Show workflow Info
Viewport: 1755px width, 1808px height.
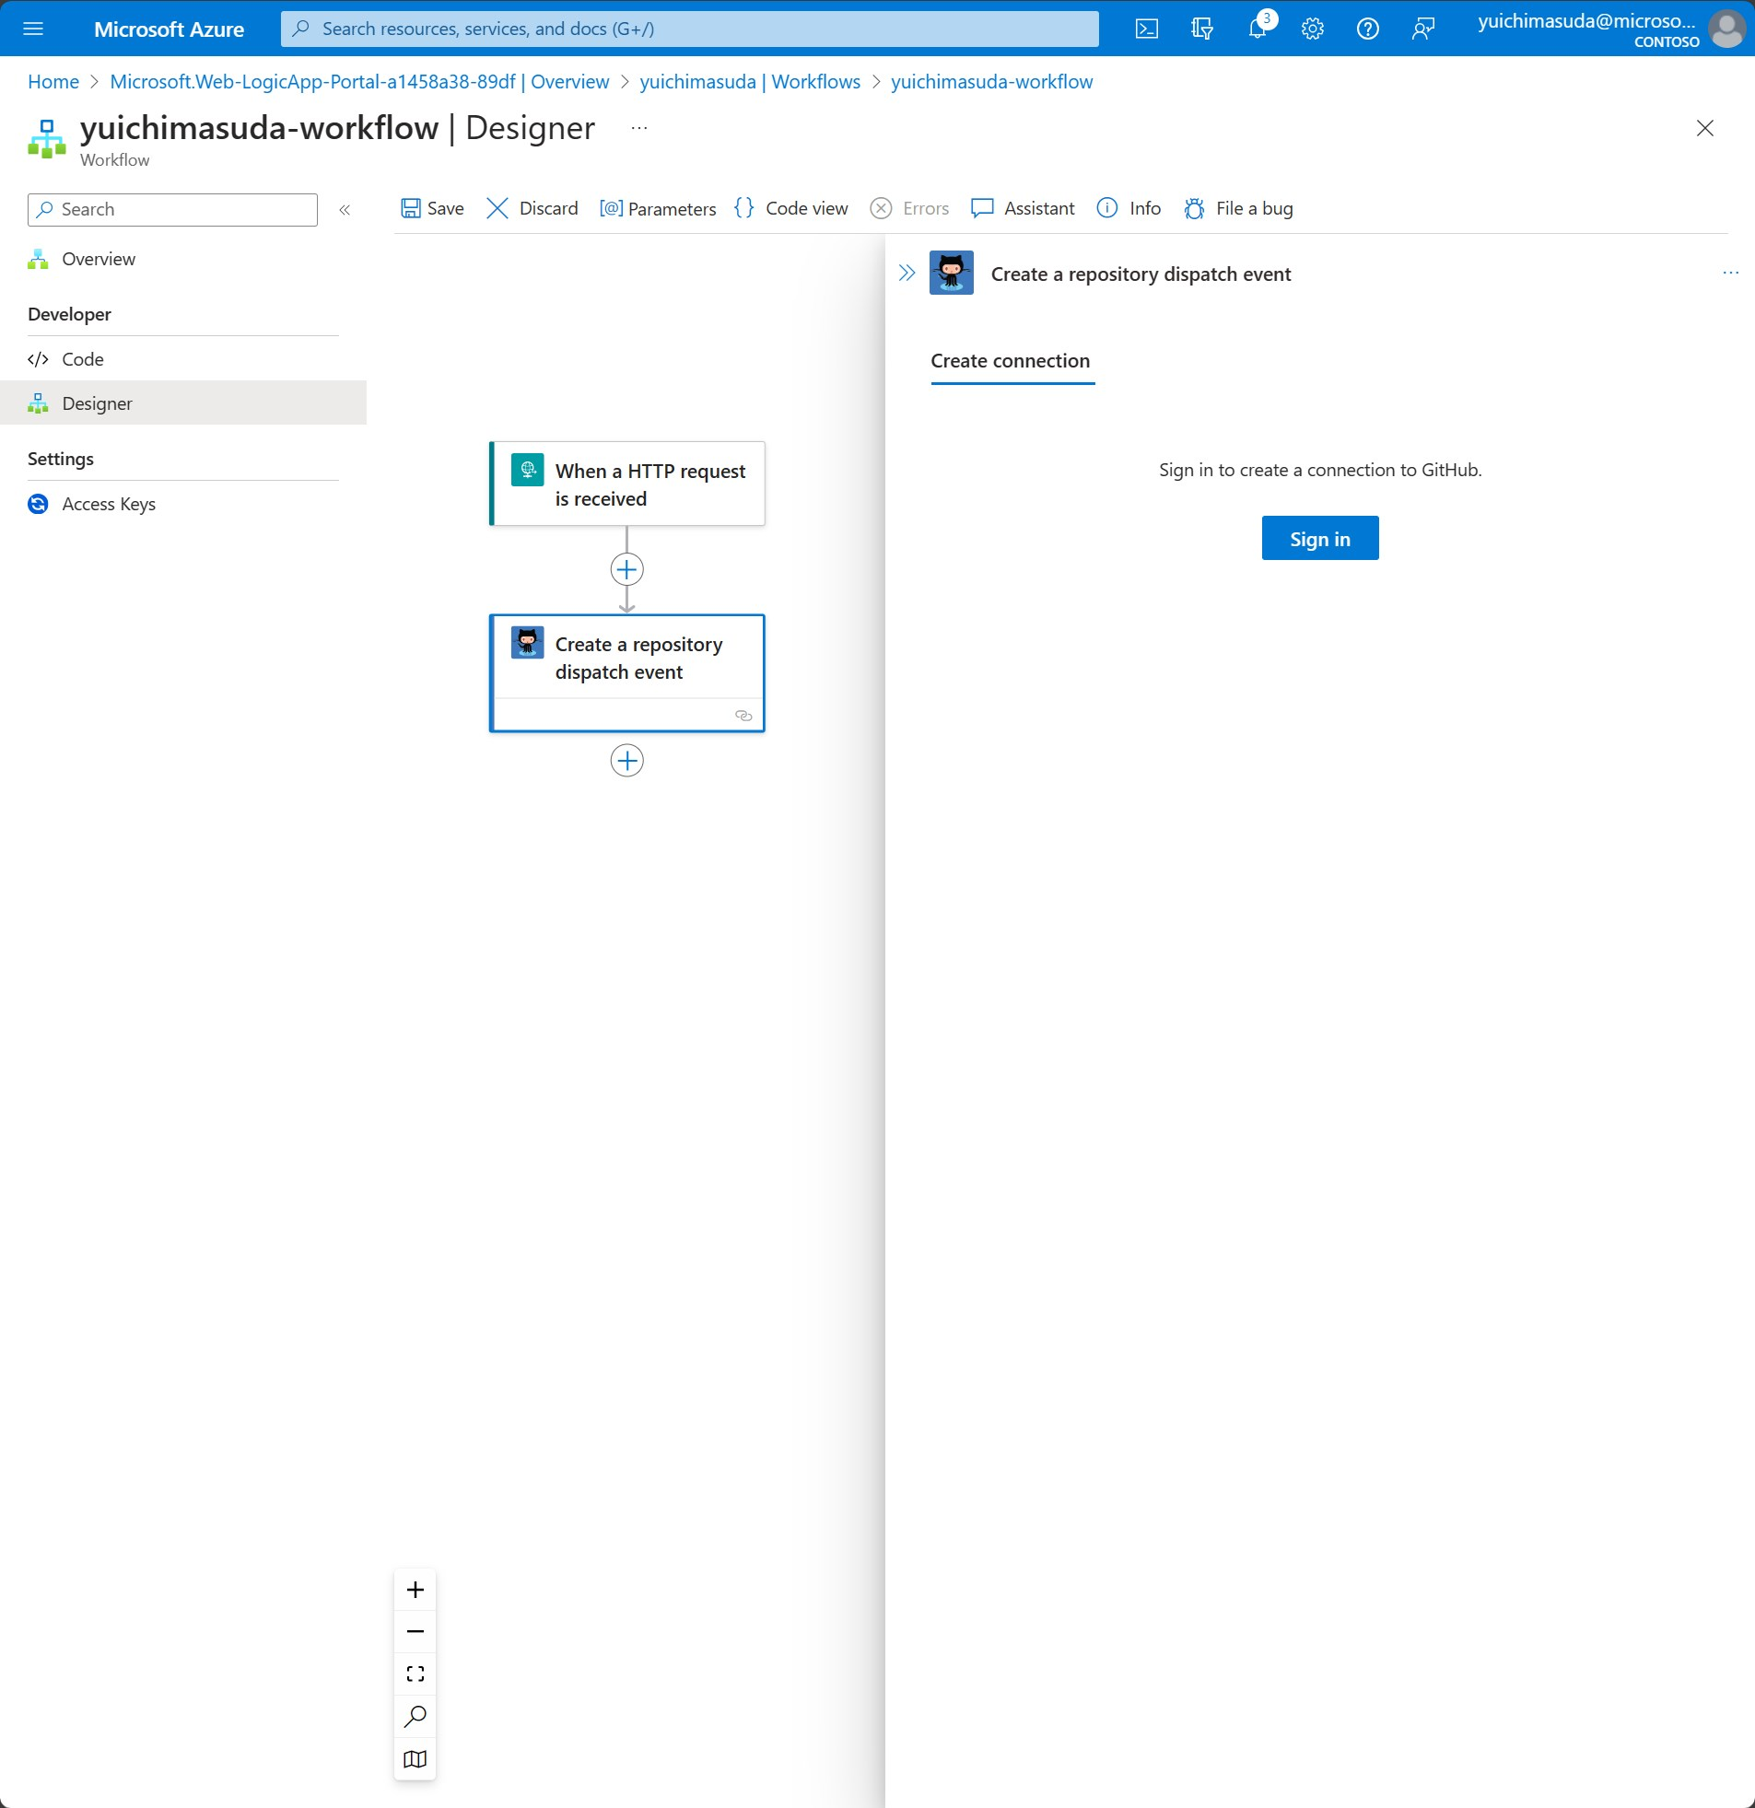(1129, 208)
